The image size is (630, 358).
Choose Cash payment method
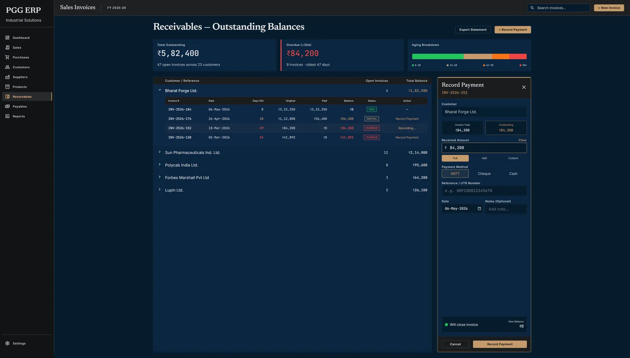tap(513, 174)
